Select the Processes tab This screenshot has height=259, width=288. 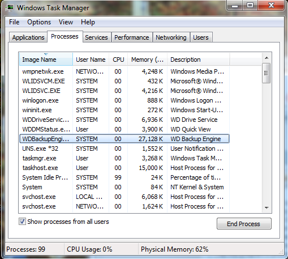click(65, 36)
